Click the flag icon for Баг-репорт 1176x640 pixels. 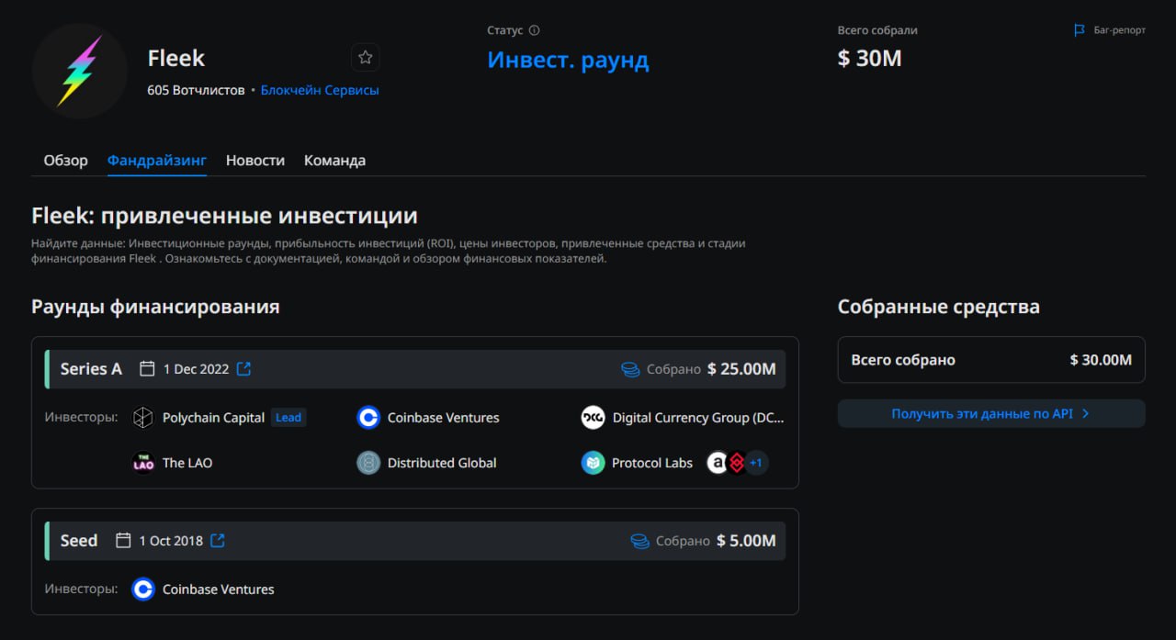point(1080,30)
